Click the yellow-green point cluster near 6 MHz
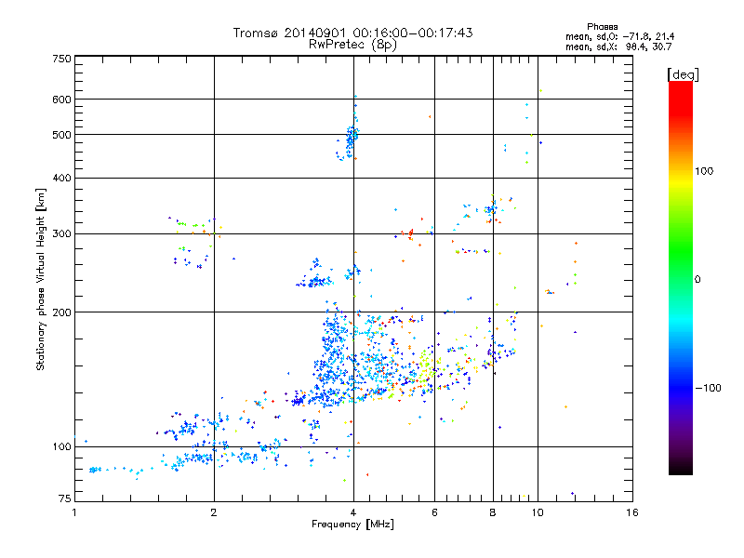Viewport: 744px width, 558px height. (428, 365)
